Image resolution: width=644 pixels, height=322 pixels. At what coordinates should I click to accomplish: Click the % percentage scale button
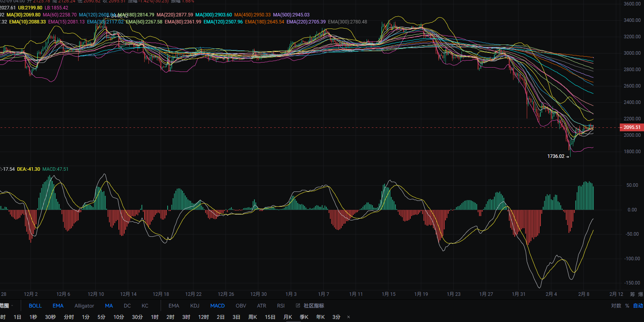coord(627,306)
